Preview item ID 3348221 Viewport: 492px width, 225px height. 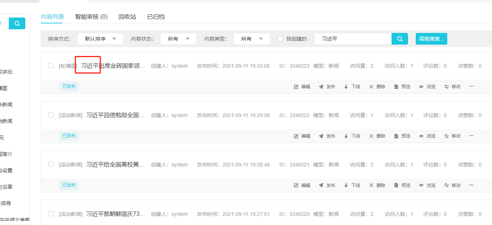402,185
